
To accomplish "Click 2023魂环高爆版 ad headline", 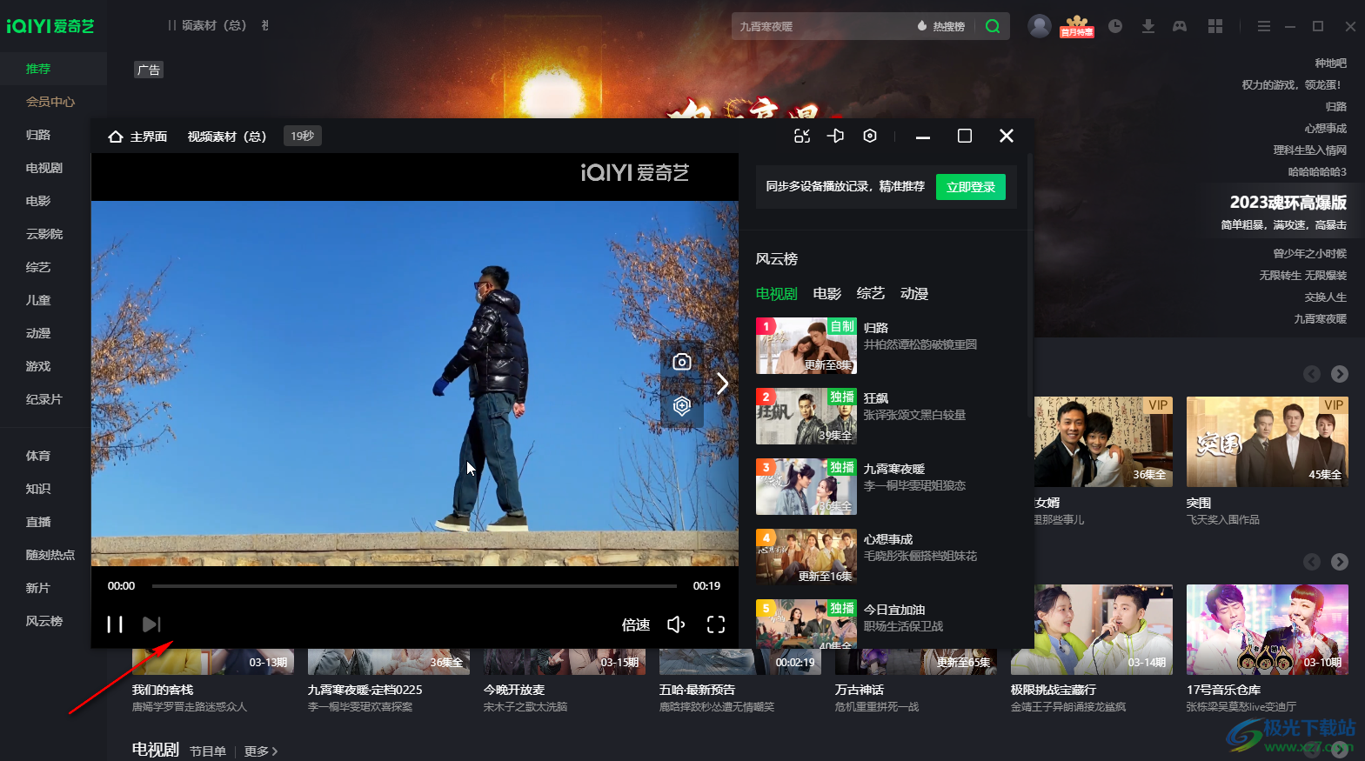I will tap(1288, 202).
